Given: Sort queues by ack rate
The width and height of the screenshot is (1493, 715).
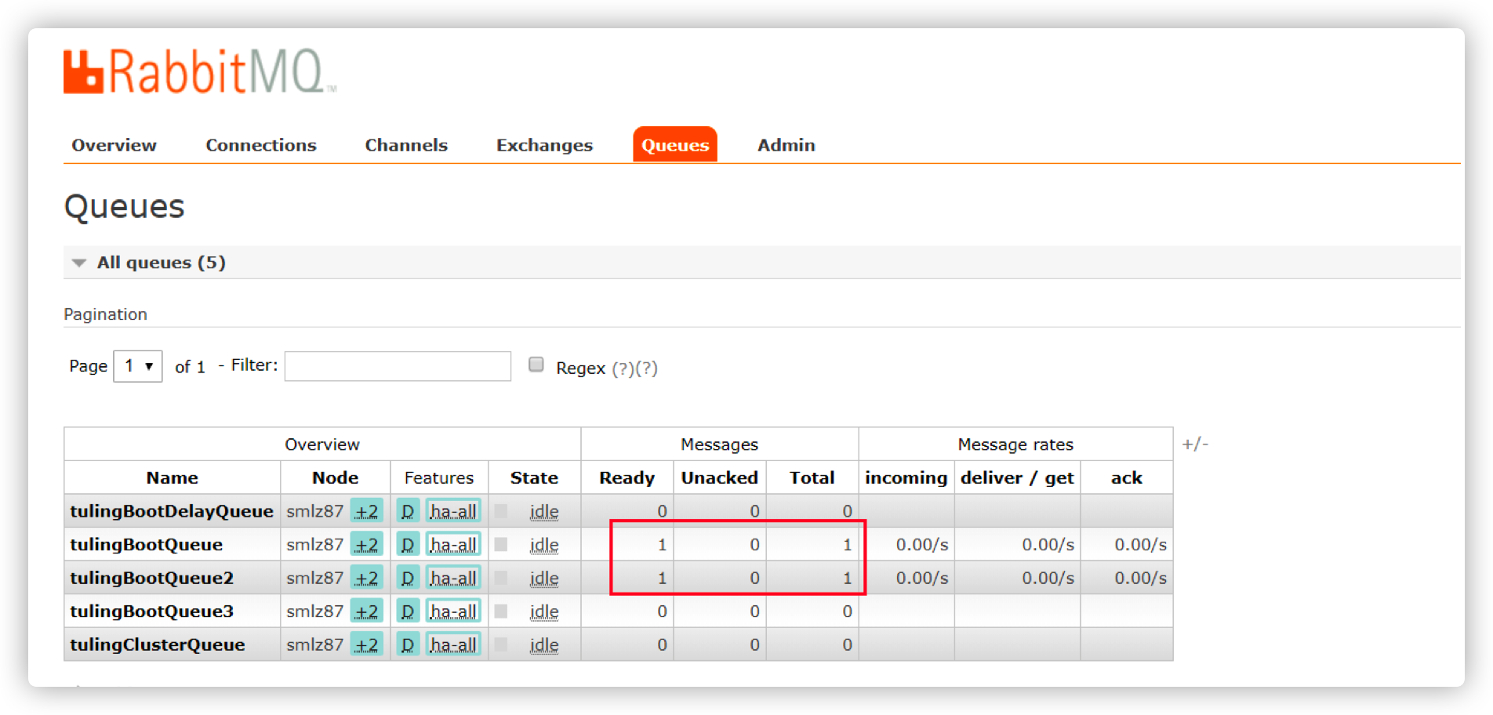Looking at the screenshot, I should tap(1127, 477).
